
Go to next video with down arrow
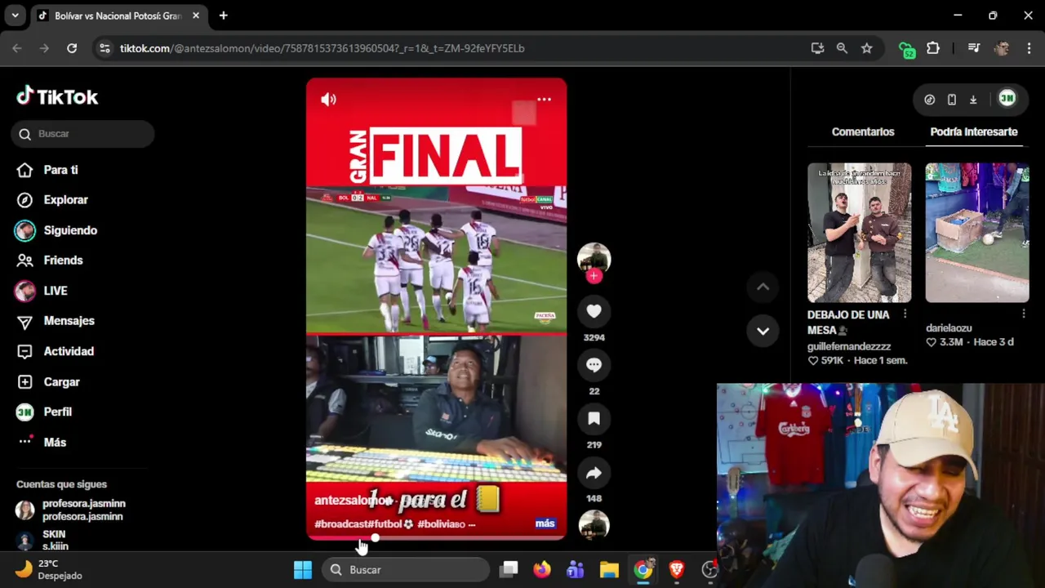pyautogui.click(x=763, y=331)
